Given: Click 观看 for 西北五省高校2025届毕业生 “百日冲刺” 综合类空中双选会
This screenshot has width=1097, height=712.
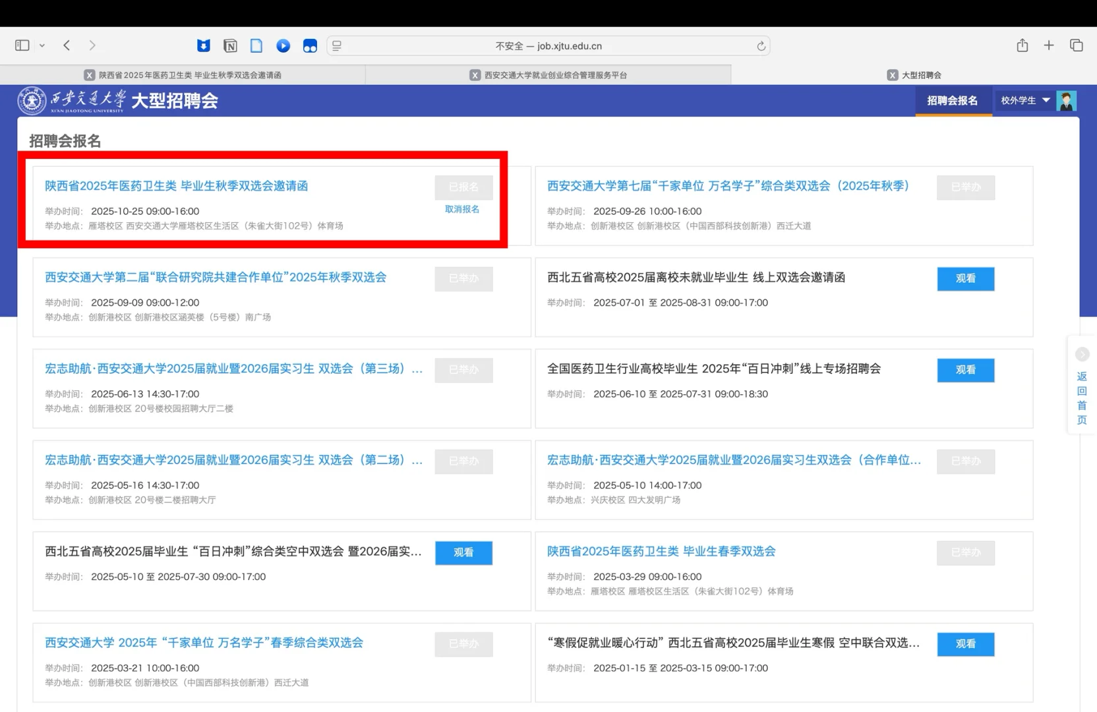Looking at the screenshot, I should click(x=463, y=552).
